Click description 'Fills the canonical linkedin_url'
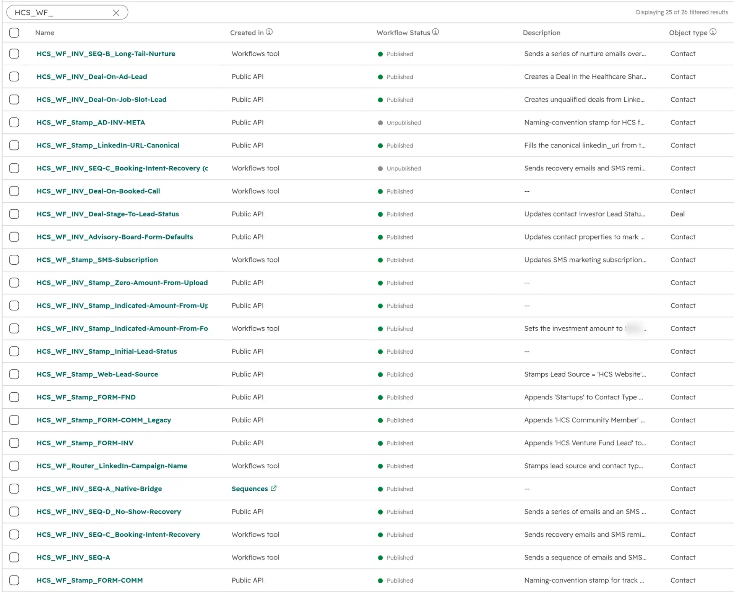The image size is (734, 592). point(585,146)
